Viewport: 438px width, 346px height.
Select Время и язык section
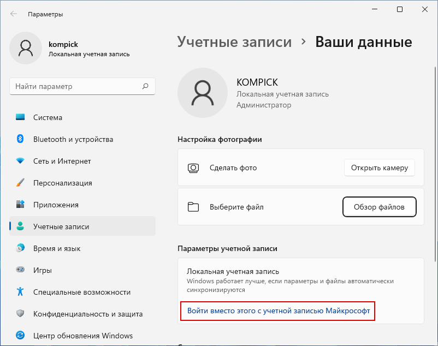82,248
